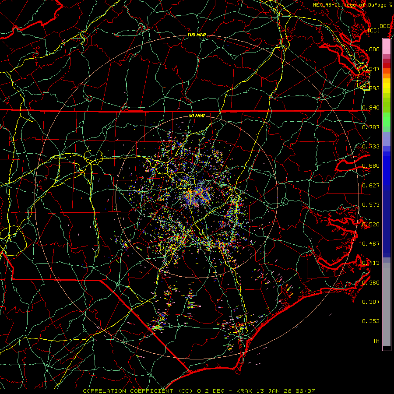Select the 0.733 scale value
The image size is (394, 394).
pos(371,147)
